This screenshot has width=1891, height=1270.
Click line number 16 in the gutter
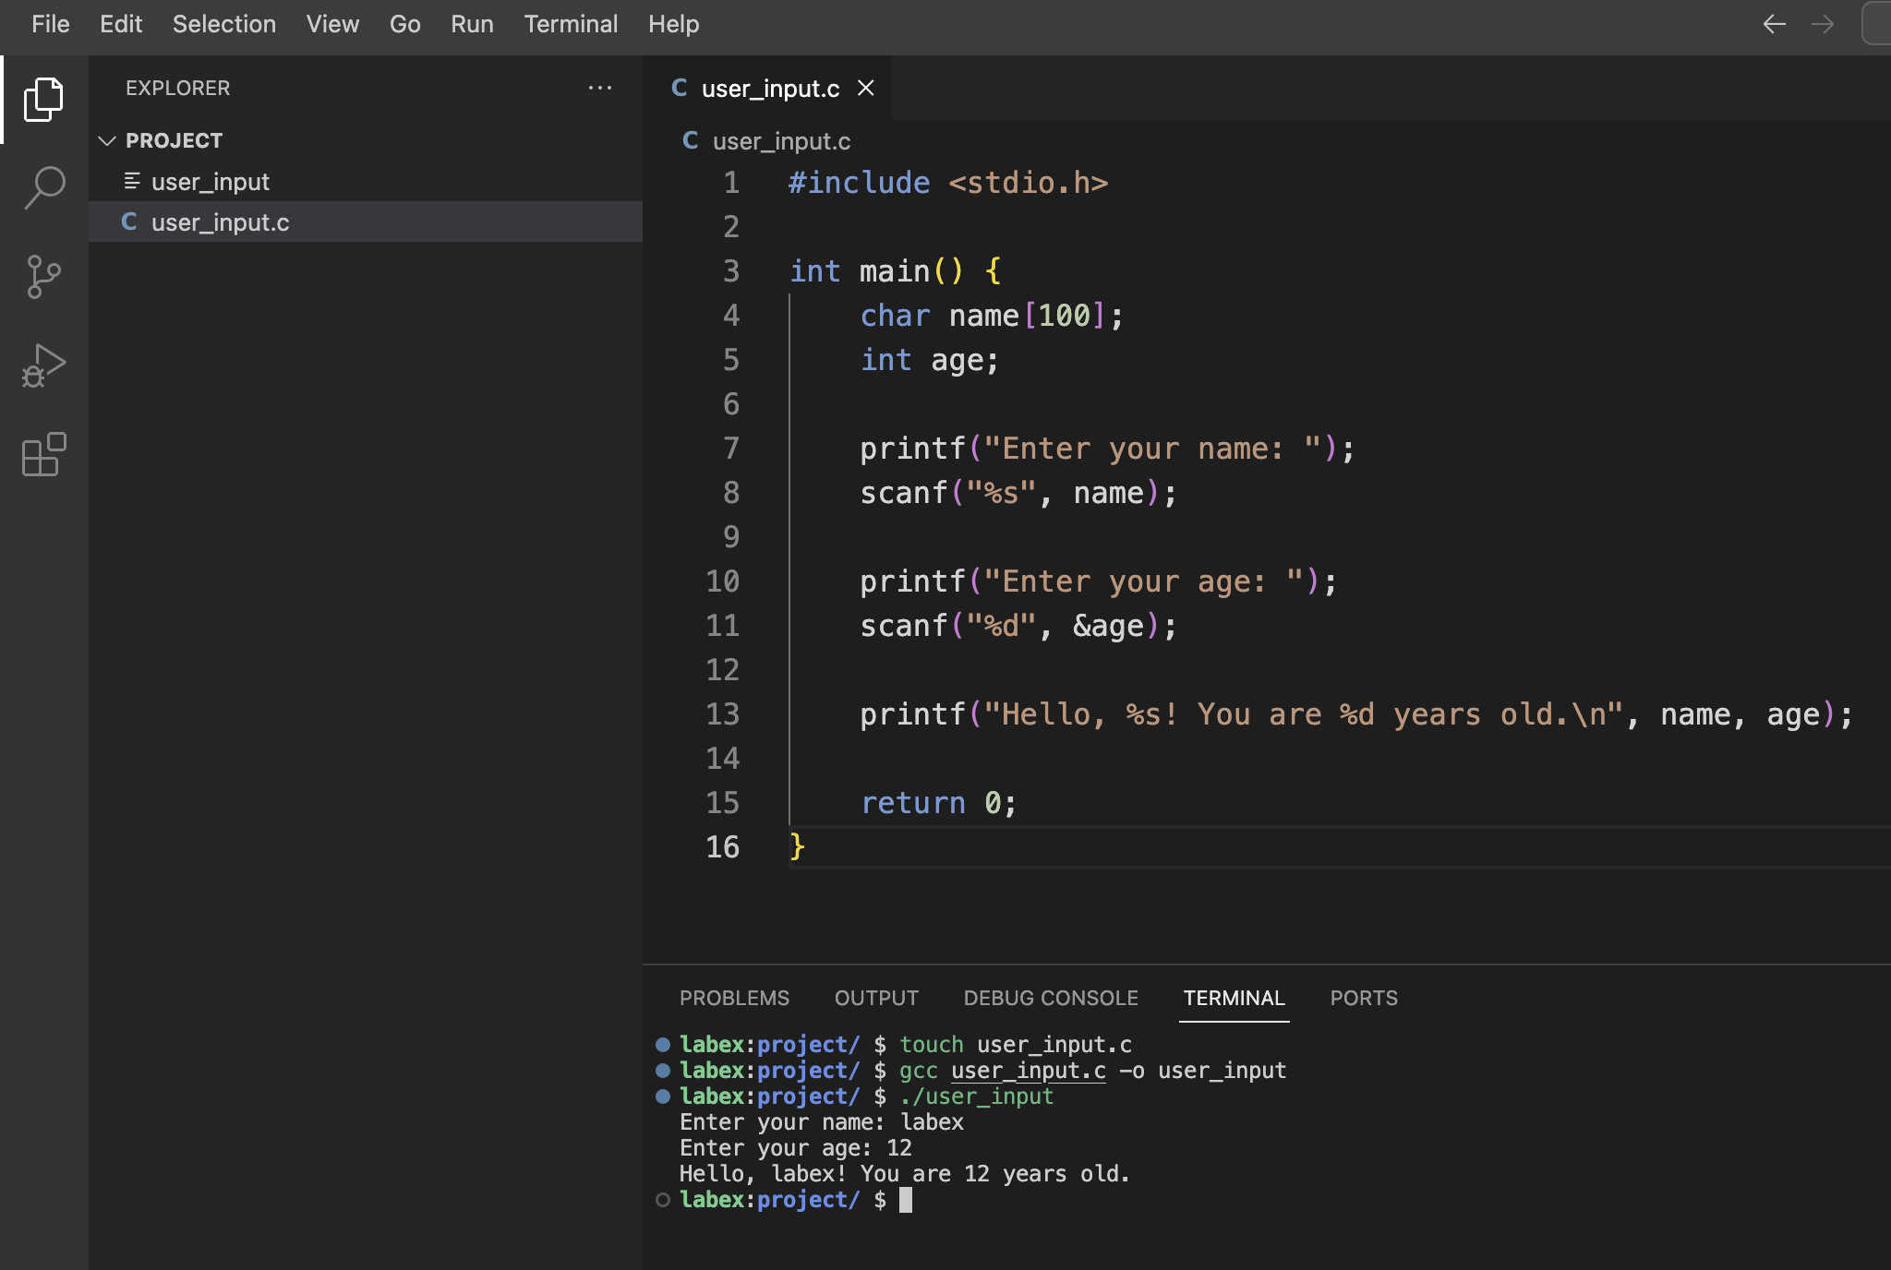722,846
